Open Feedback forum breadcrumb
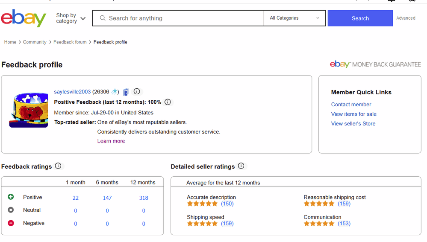 tap(70, 42)
